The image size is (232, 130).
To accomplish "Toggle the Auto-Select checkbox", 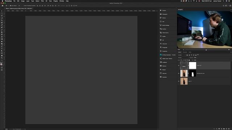I will [11, 6].
